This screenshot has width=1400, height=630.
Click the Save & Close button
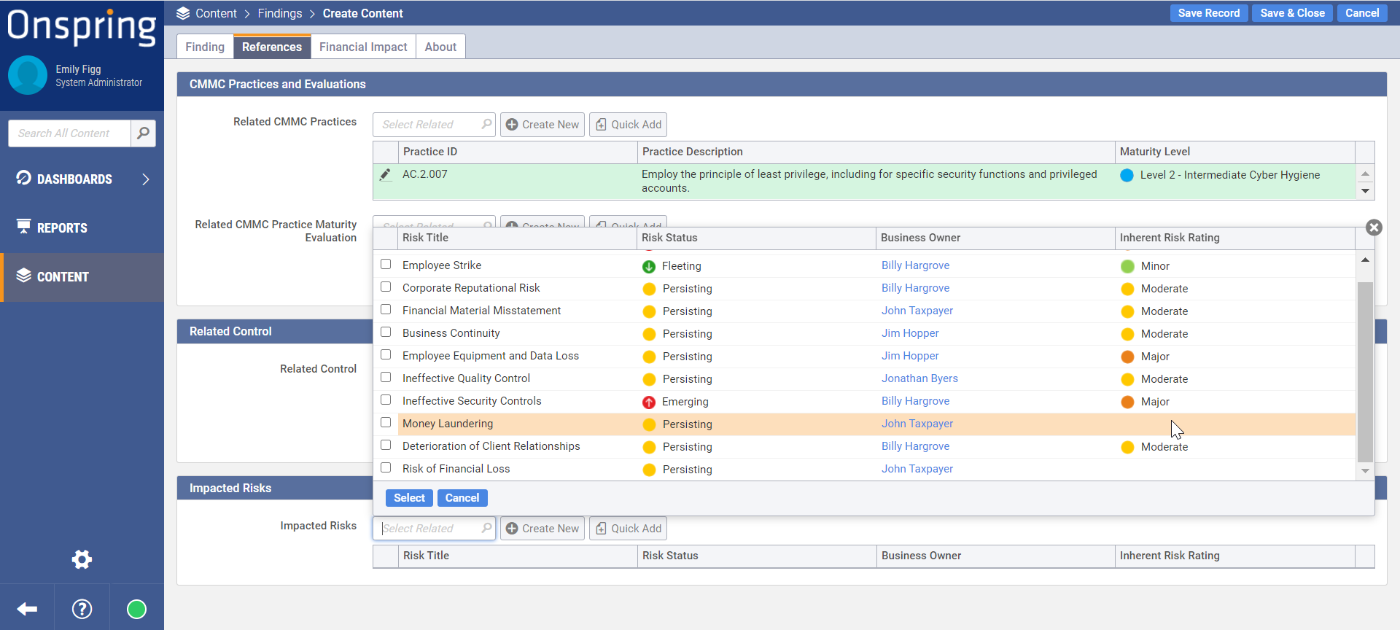tap(1293, 13)
